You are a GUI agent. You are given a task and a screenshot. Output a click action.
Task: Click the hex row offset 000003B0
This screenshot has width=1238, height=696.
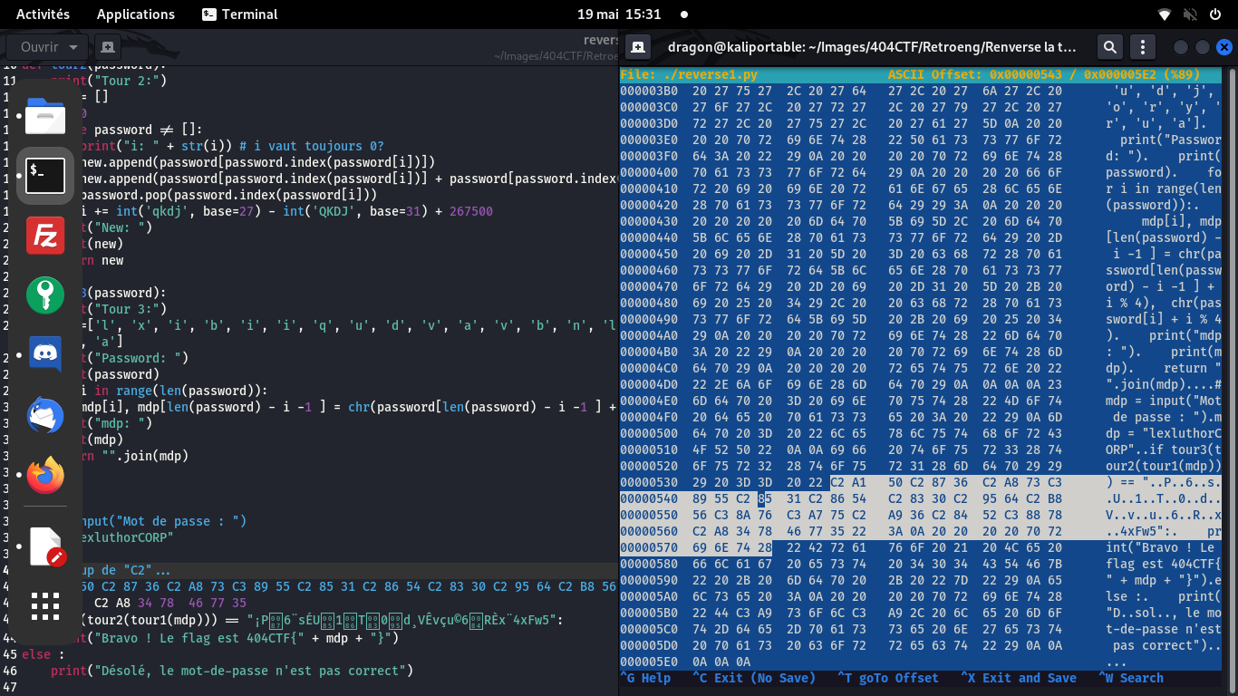click(x=649, y=91)
